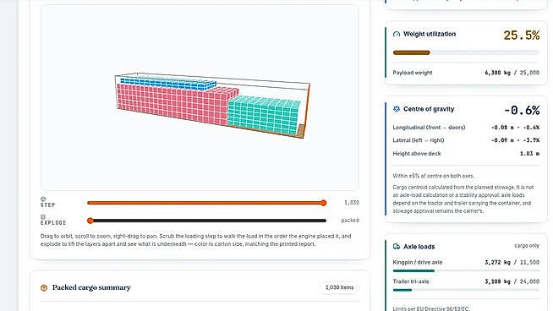
Task: Click the STEP slider handle
Action: (x=323, y=203)
